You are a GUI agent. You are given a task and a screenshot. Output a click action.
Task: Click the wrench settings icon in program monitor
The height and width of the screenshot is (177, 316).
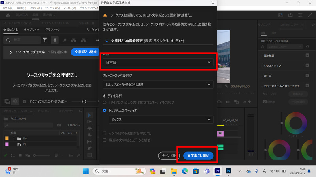point(226,86)
